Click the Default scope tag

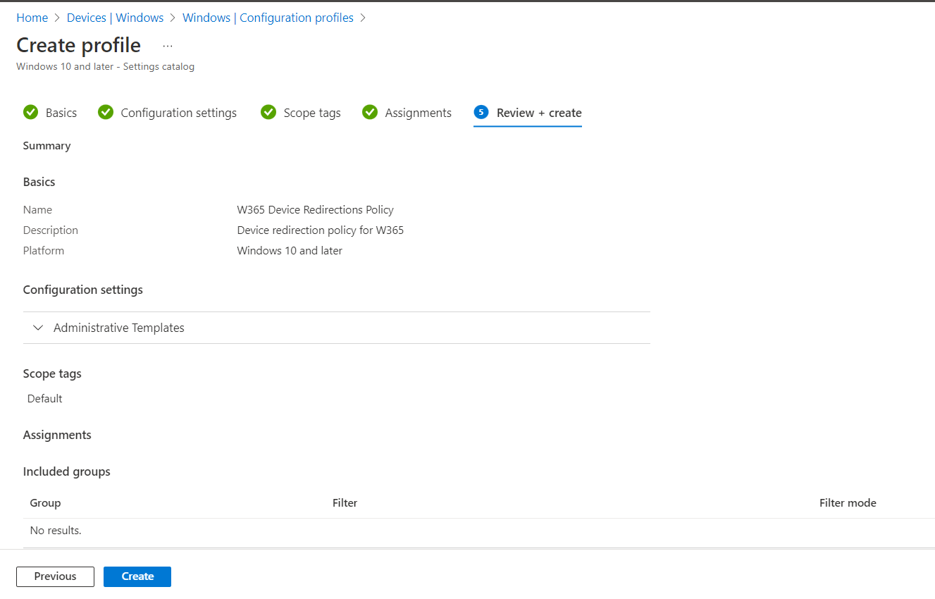[45, 399]
